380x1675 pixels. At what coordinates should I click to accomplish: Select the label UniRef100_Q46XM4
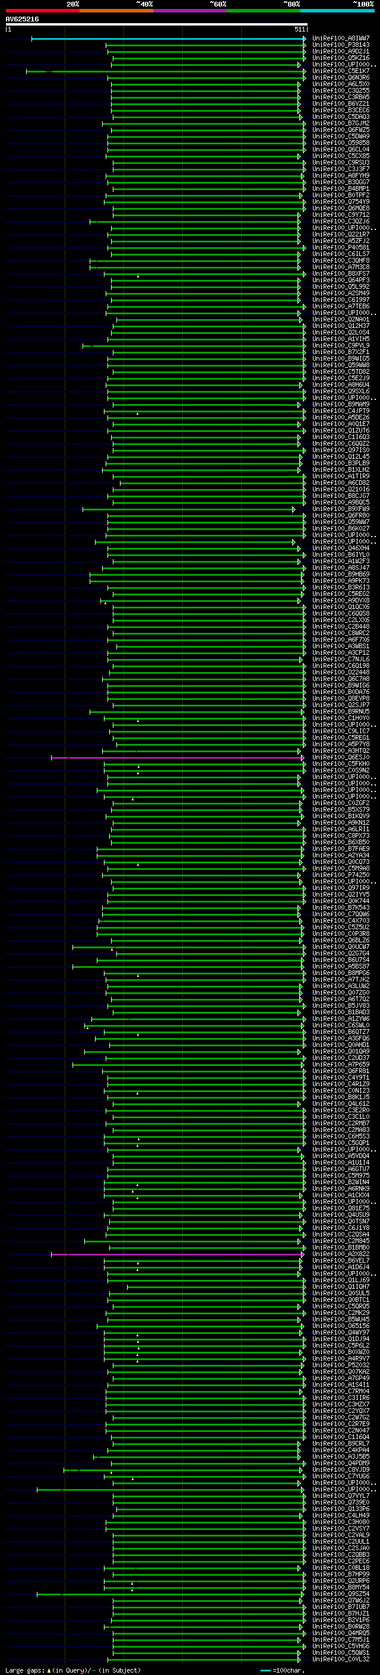pyautogui.click(x=341, y=548)
